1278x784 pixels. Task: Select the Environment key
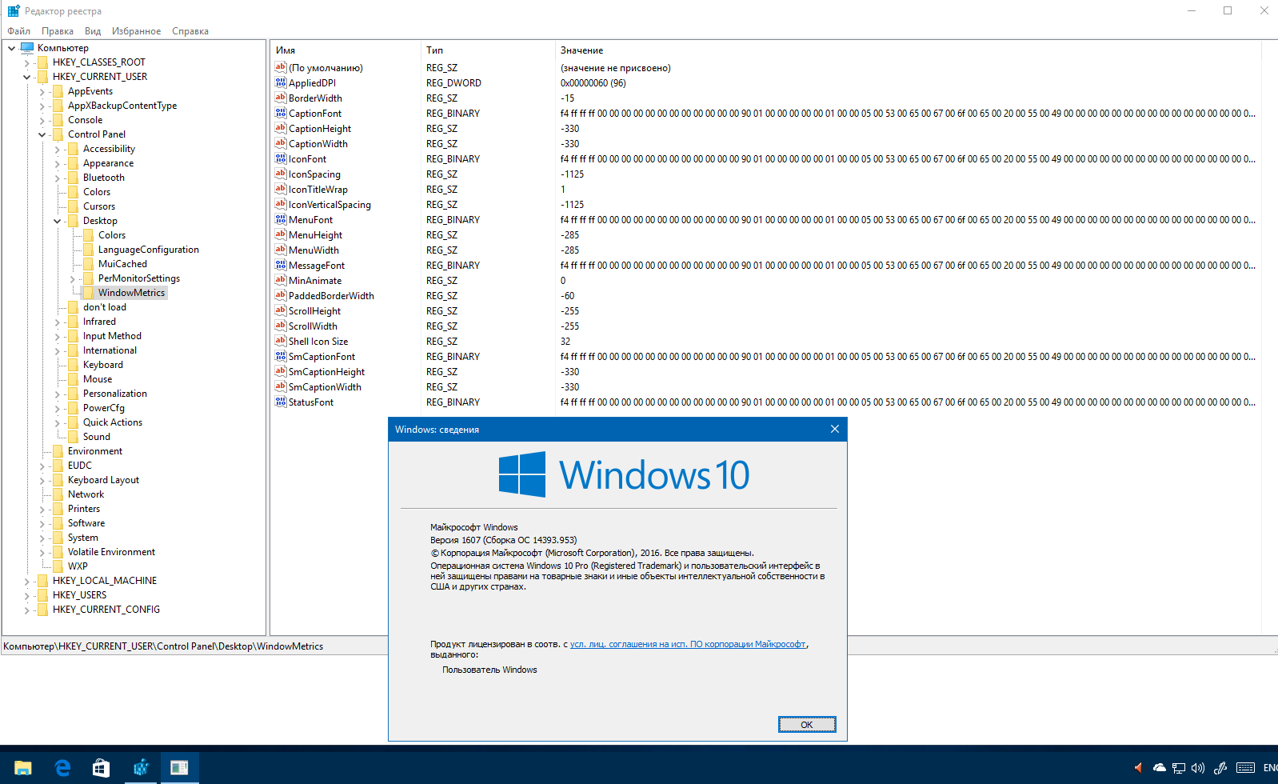[95, 451]
